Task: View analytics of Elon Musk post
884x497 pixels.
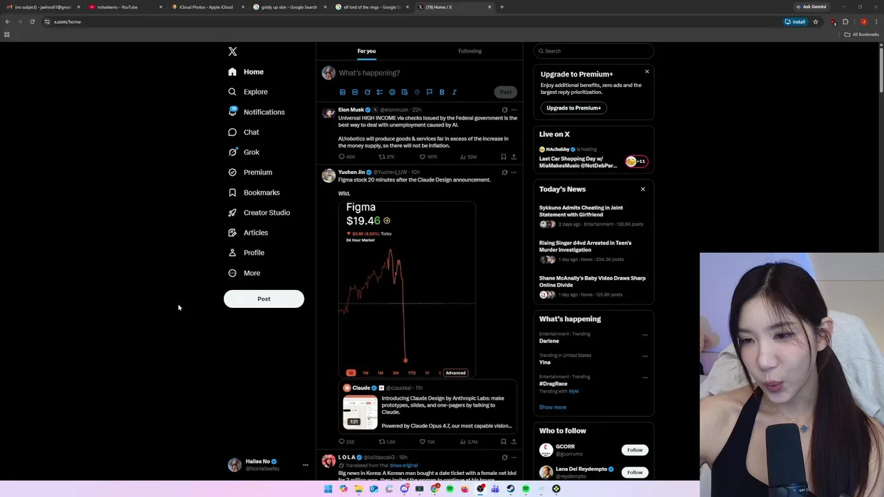Action: coord(468,157)
